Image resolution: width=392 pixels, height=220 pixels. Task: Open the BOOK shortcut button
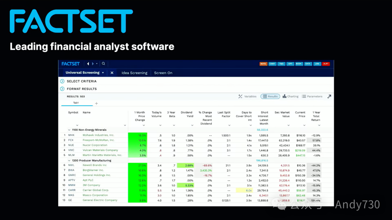pos(299,64)
